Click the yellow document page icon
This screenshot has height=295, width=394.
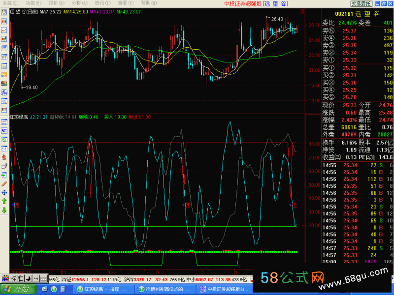pos(4,66)
